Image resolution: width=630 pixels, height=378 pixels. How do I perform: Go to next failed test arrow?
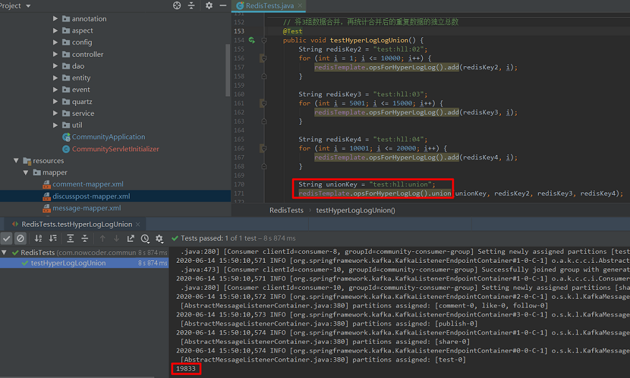coord(117,239)
